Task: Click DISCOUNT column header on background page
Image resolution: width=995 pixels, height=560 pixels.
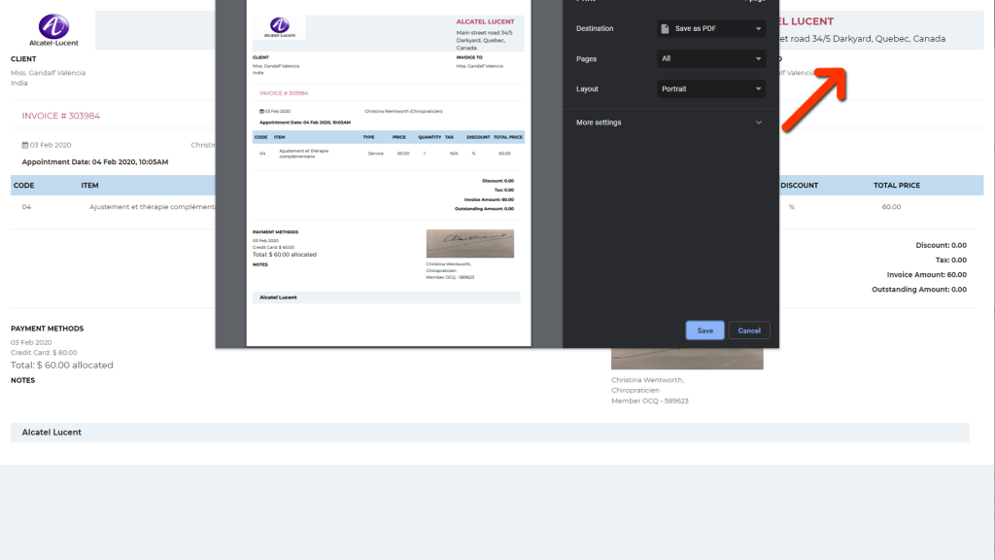Action: [799, 186]
